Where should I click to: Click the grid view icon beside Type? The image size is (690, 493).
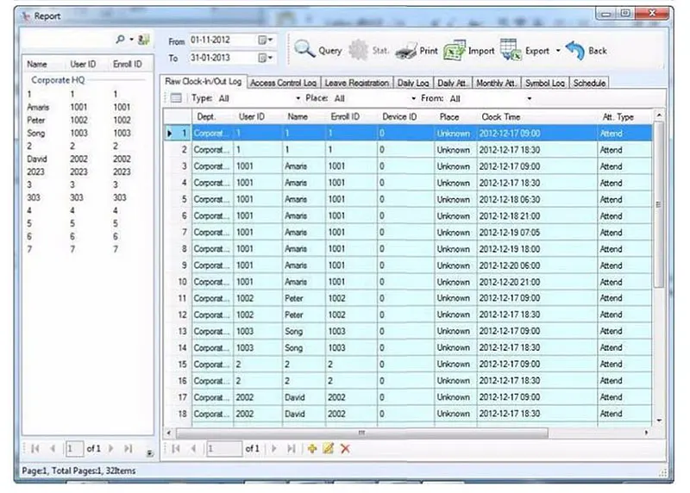pyautogui.click(x=176, y=97)
